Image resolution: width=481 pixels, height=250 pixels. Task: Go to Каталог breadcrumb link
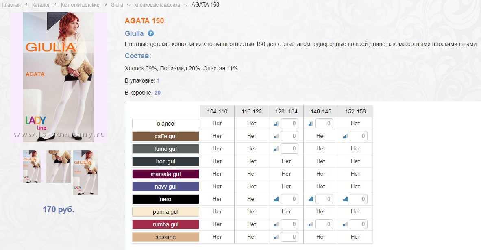click(x=41, y=5)
